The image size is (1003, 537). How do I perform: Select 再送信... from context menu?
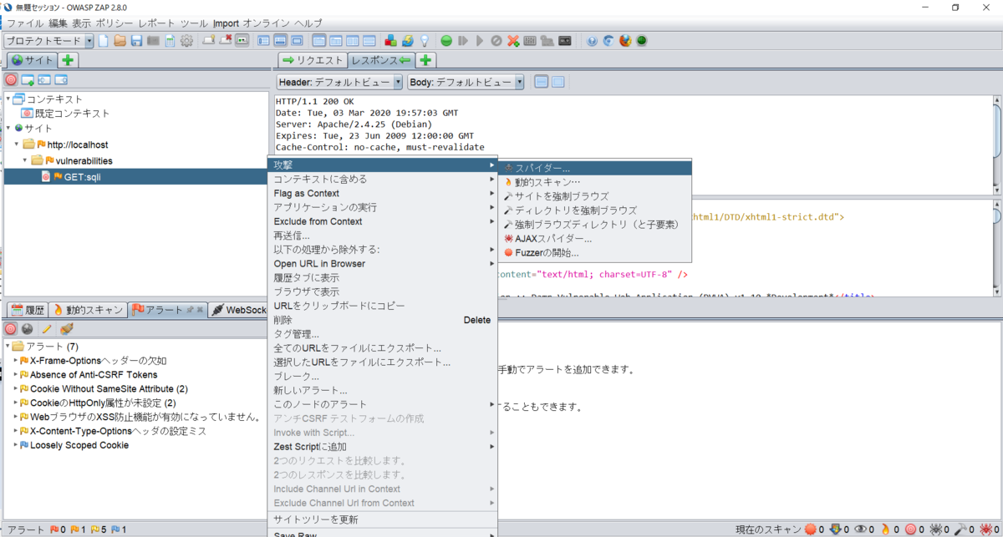pos(383,236)
